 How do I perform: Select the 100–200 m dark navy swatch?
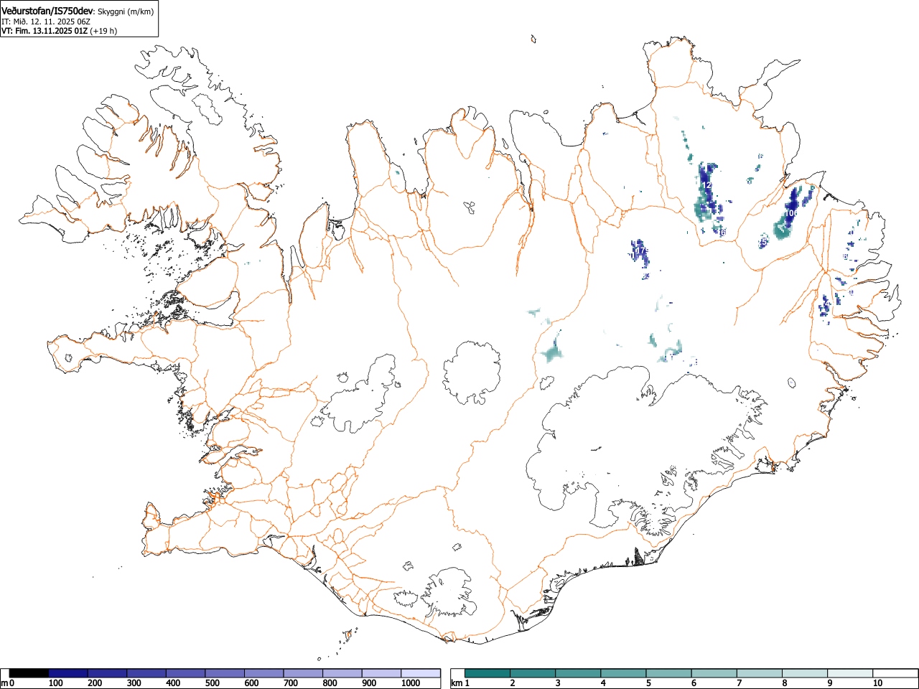[68, 673]
